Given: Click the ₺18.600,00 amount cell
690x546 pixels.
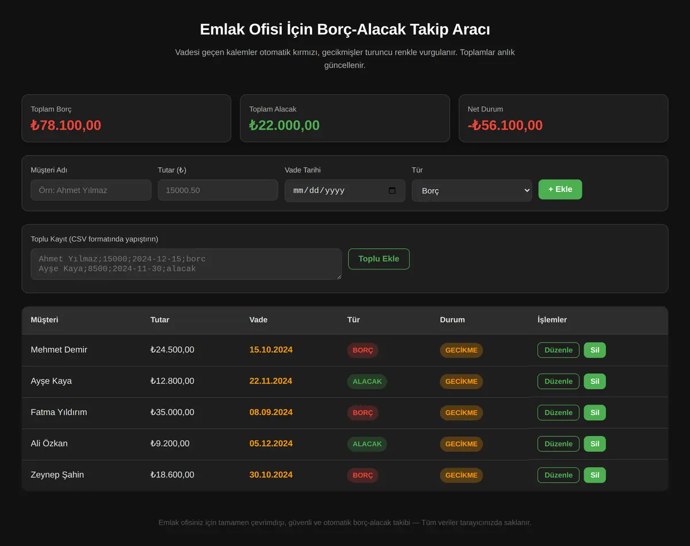Looking at the screenshot, I should tap(172, 475).
